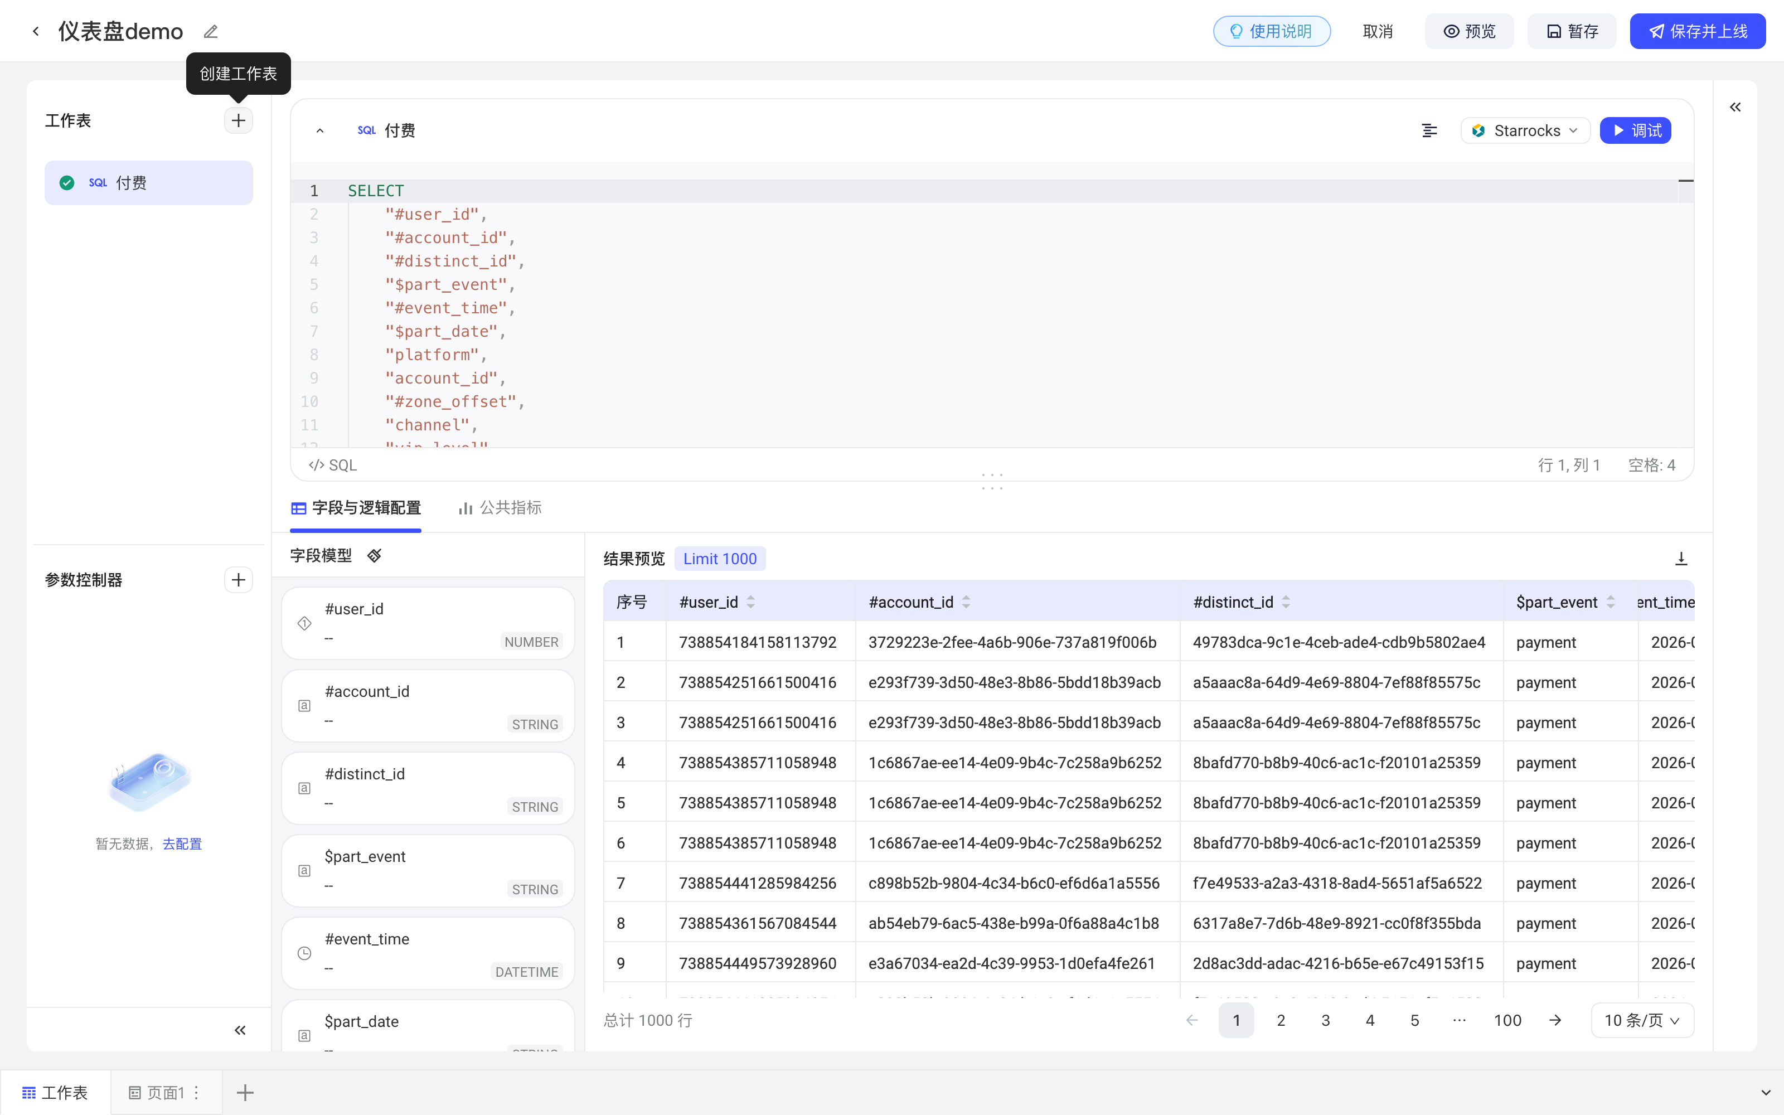Click the Limit 1000 tag
This screenshot has height=1115, width=1784.
720,558
